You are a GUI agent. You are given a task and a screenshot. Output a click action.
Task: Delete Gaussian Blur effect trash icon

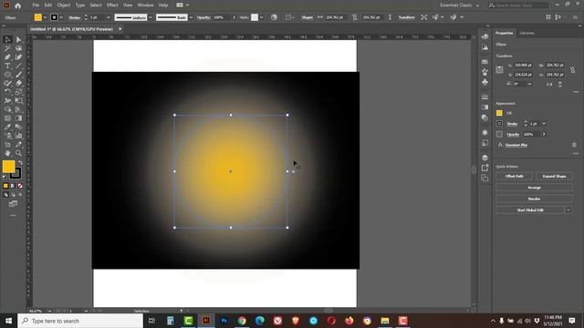(x=574, y=145)
